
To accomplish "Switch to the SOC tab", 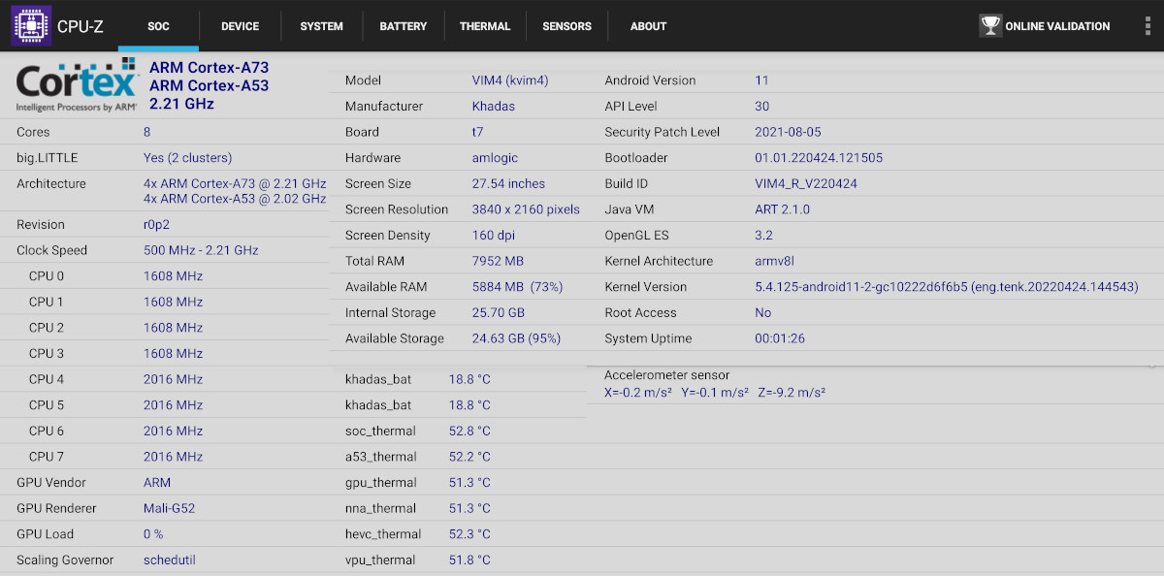I will click(x=158, y=26).
